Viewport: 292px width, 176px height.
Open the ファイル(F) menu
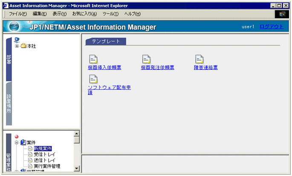pyautogui.click(x=18, y=14)
